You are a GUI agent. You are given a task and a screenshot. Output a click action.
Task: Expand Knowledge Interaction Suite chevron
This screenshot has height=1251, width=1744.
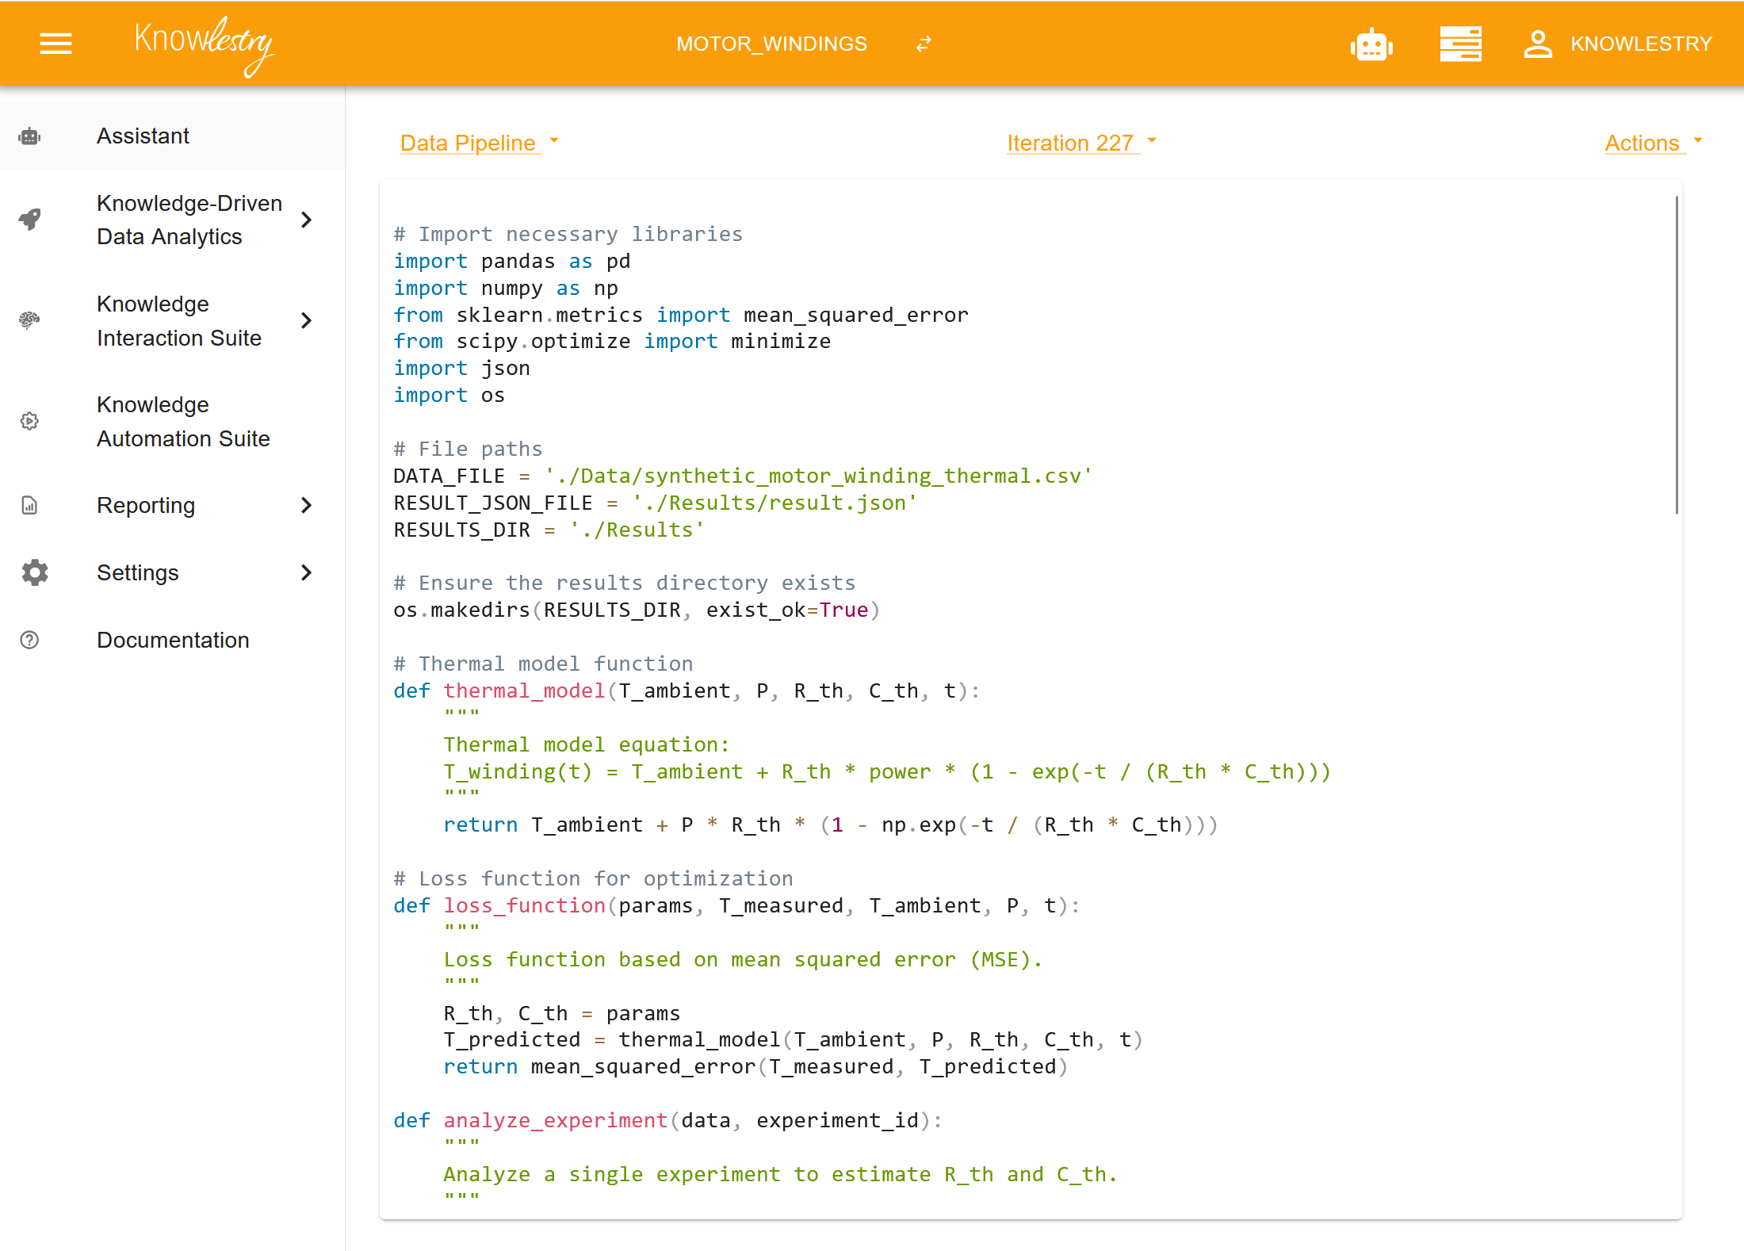pyautogui.click(x=307, y=320)
